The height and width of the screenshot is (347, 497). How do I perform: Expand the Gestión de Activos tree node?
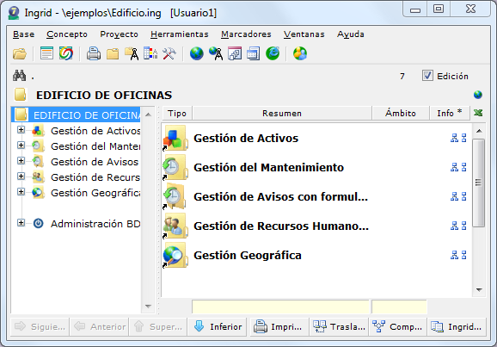tap(21, 130)
